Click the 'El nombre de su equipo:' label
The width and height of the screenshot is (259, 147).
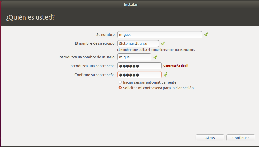click(x=95, y=43)
